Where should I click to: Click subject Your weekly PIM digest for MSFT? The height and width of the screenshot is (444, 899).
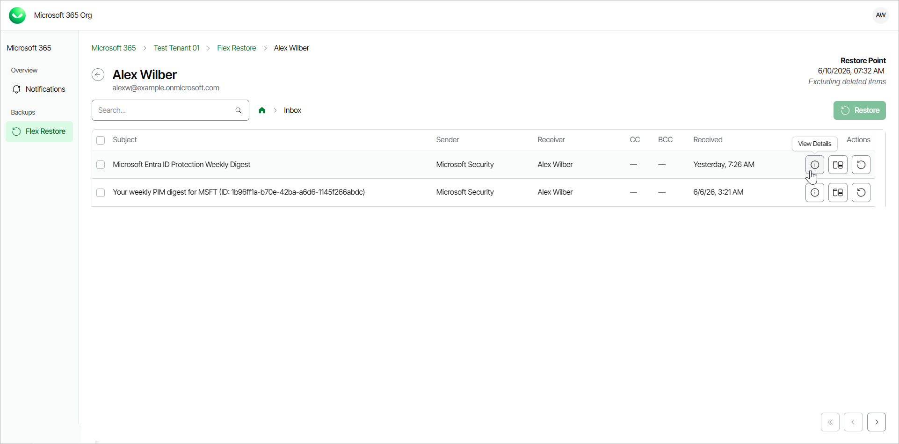(239, 192)
